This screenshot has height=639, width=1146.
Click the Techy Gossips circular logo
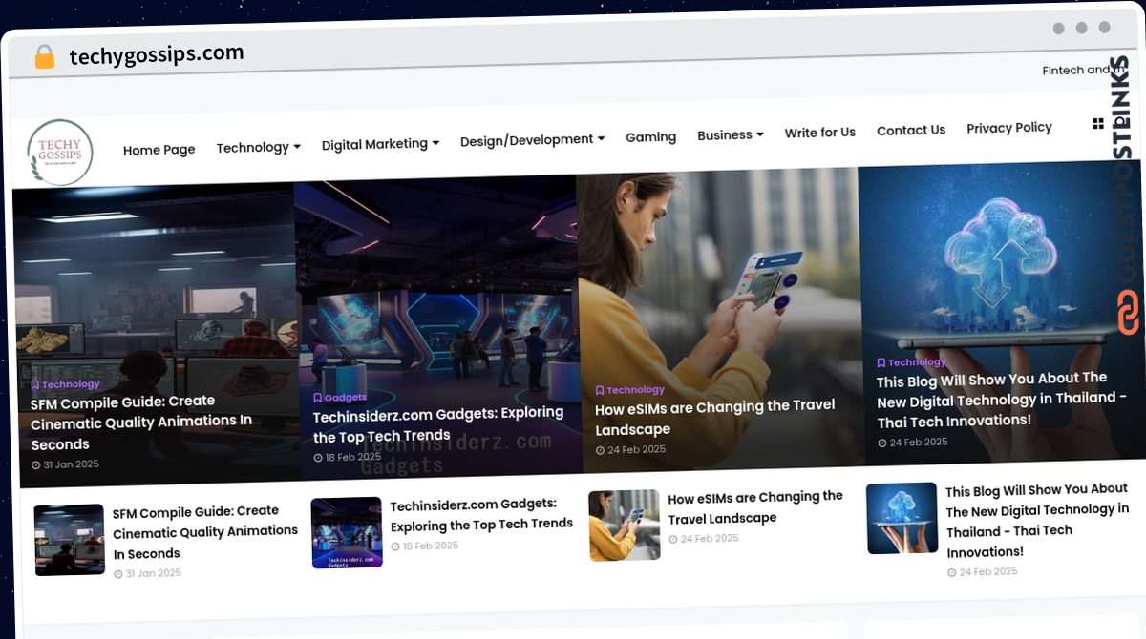[60, 153]
